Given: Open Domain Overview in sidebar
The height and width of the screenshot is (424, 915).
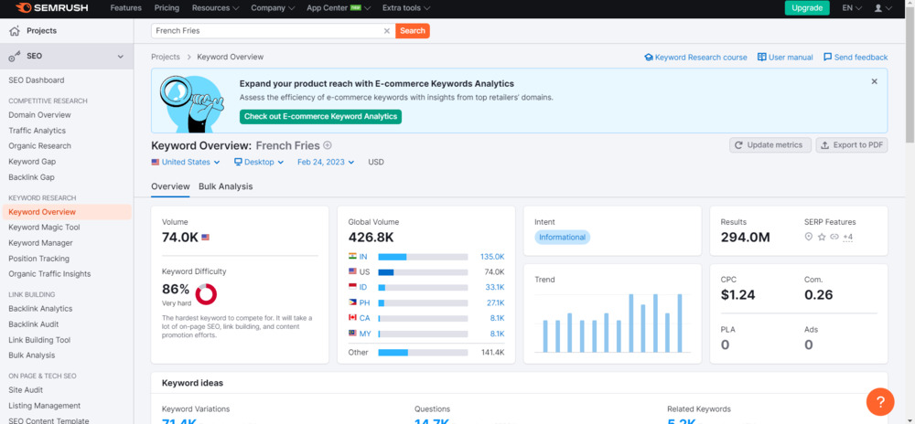Looking at the screenshot, I should (39, 115).
